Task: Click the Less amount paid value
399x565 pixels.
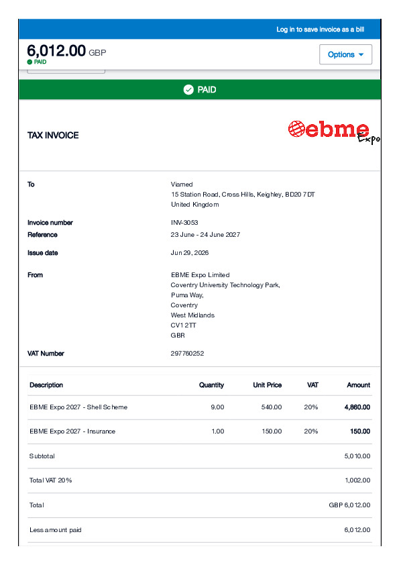Action: pos(357,529)
